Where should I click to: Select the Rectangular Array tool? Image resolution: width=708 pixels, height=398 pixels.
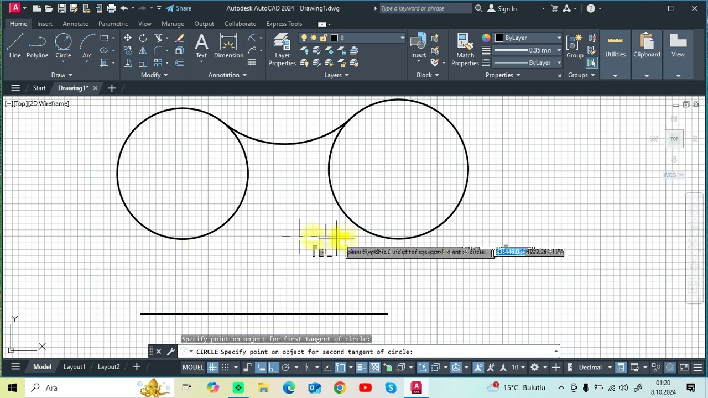coord(159,62)
